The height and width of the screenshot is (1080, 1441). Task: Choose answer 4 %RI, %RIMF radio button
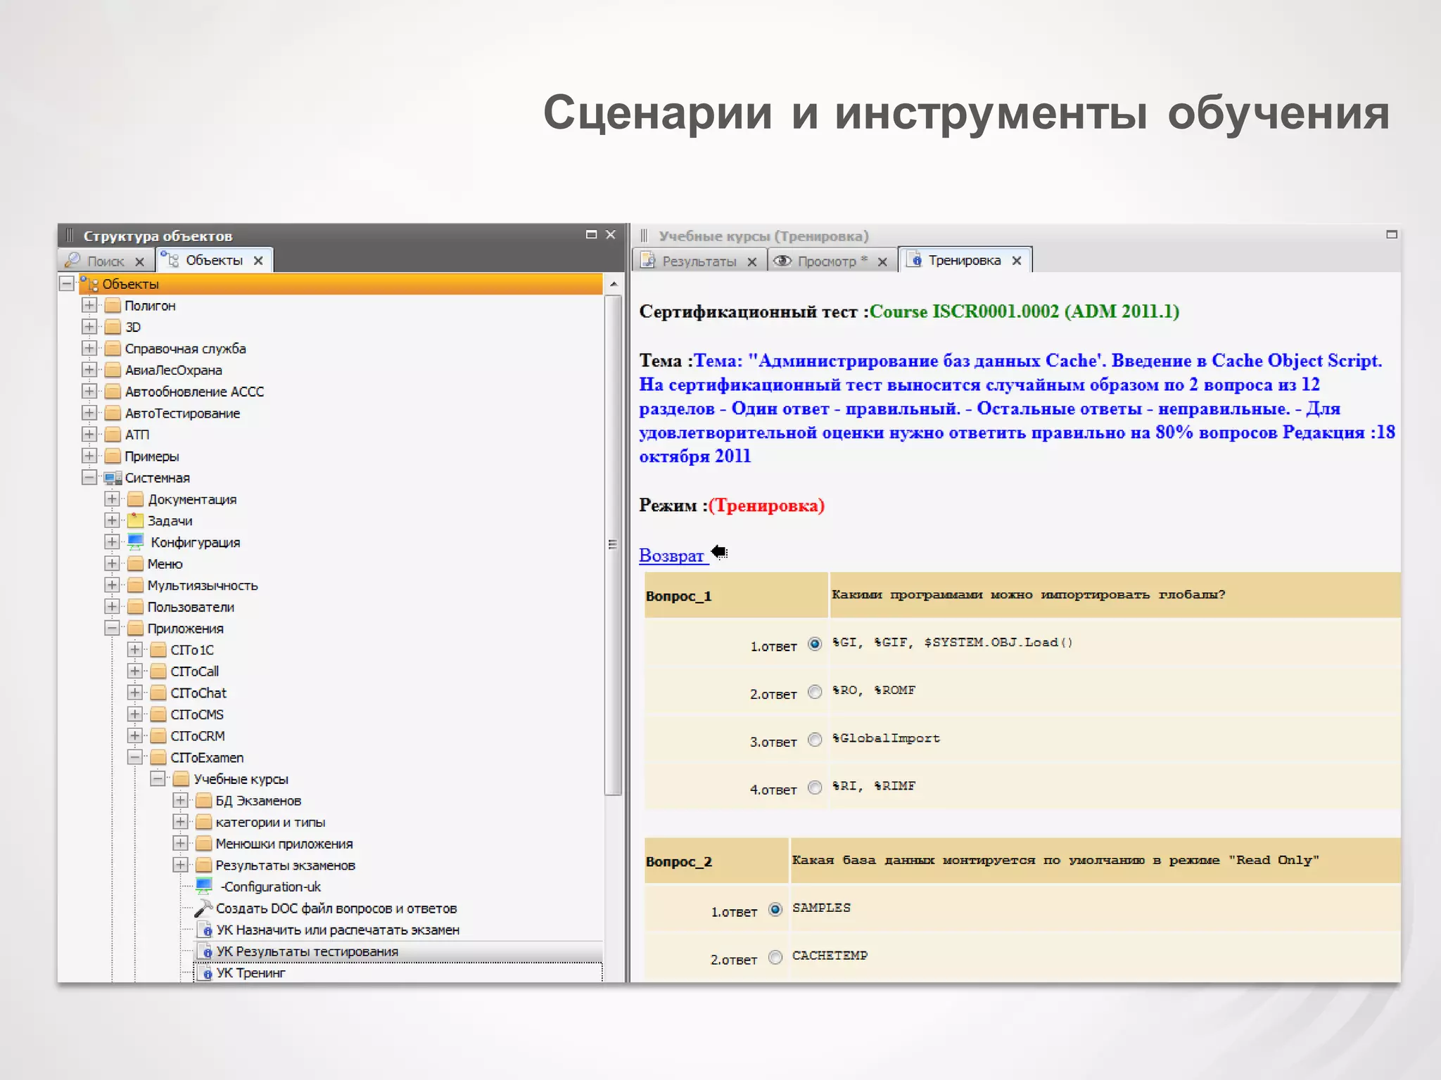click(815, 787)
